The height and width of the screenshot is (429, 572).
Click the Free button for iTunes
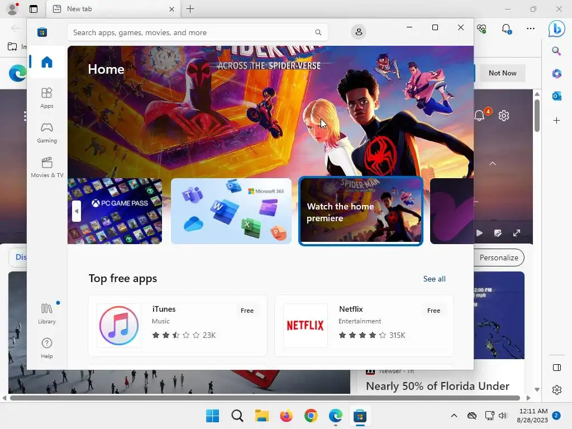[247, 311]
